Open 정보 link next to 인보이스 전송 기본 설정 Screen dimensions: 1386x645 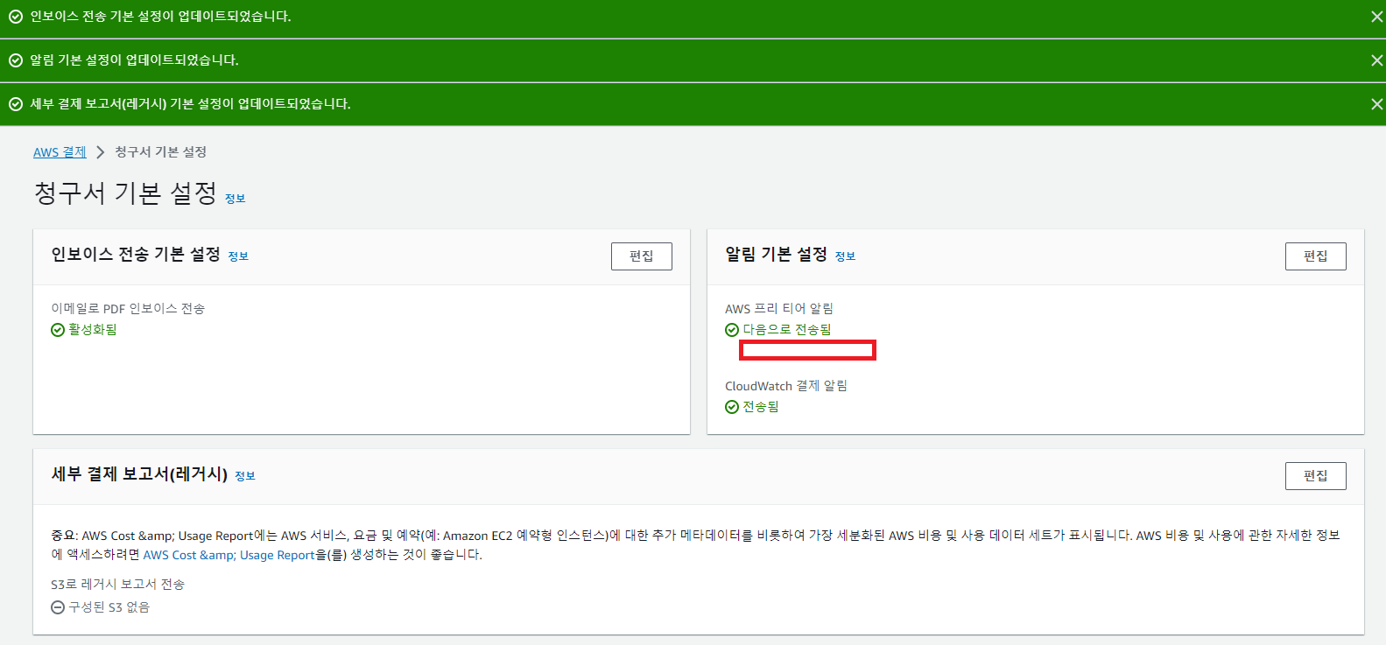[238, 256]
